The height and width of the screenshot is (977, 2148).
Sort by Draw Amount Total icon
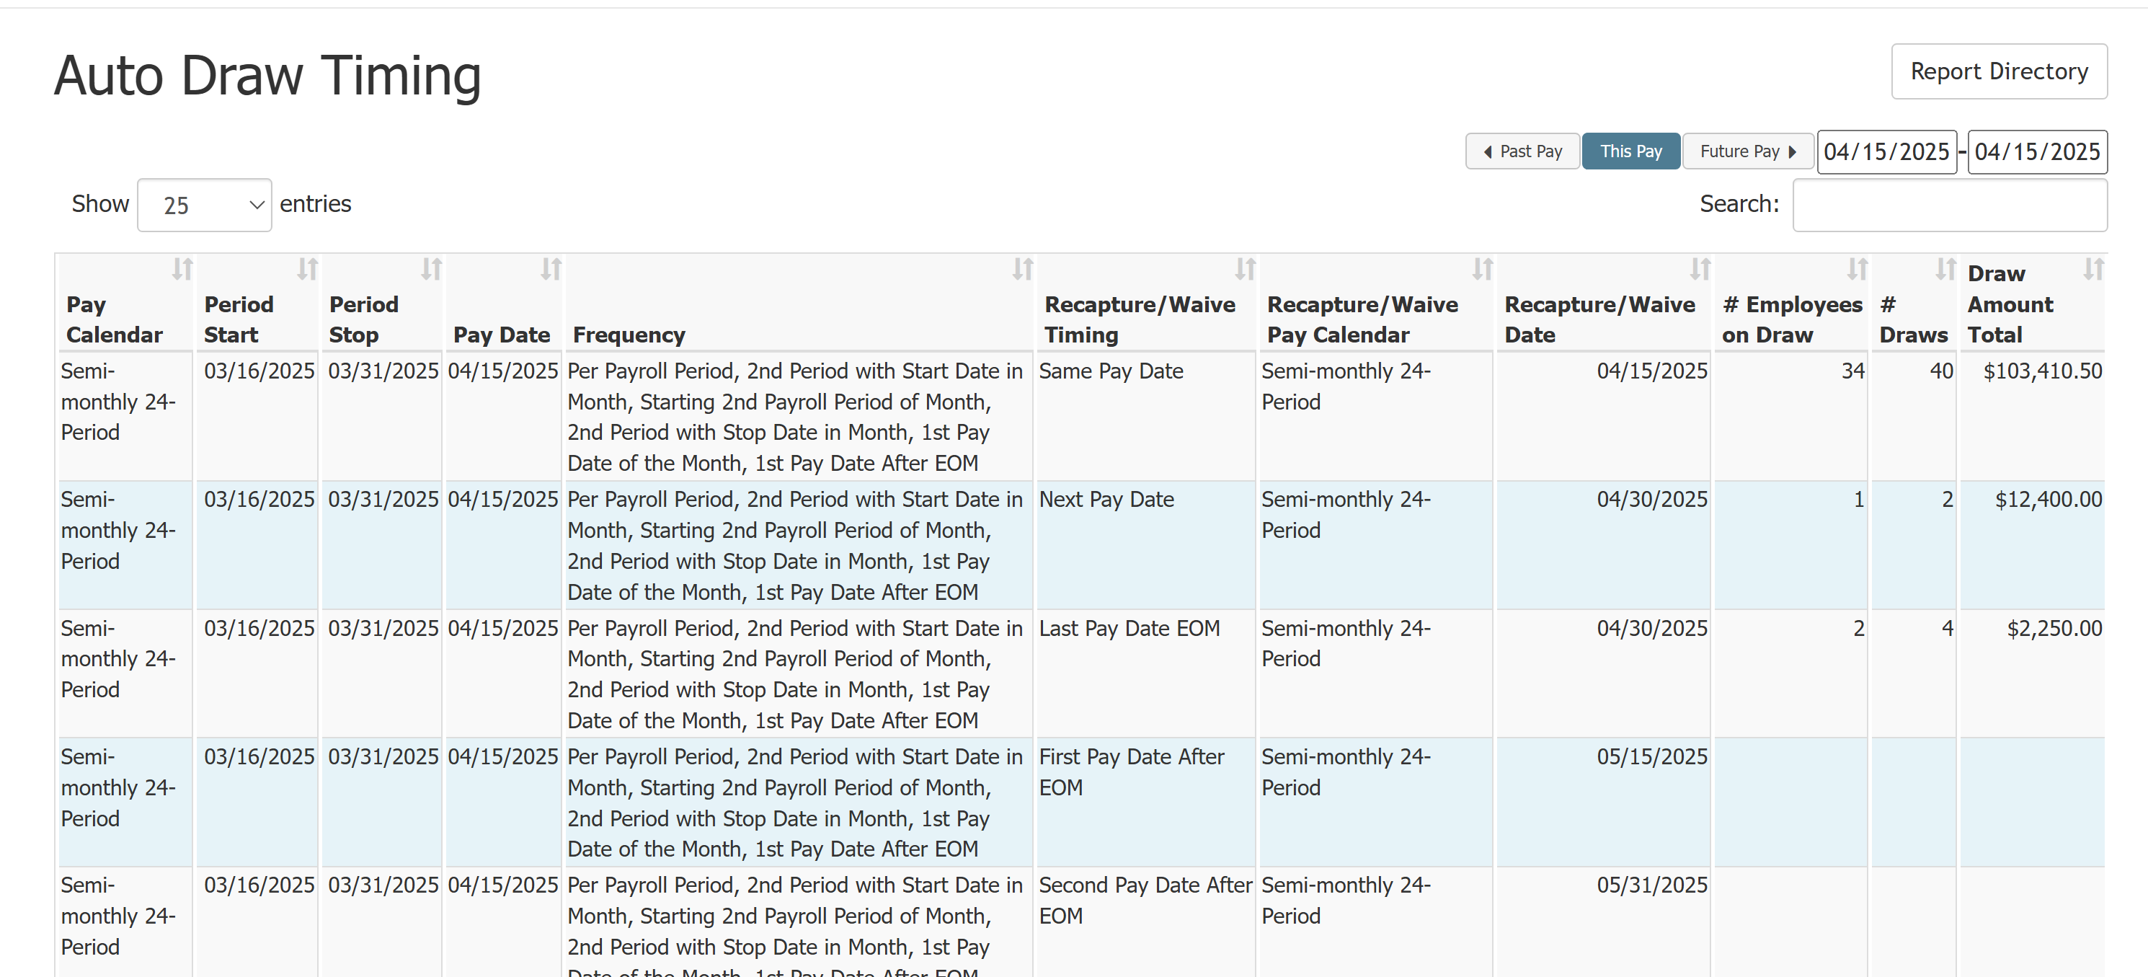point(2094,269)
